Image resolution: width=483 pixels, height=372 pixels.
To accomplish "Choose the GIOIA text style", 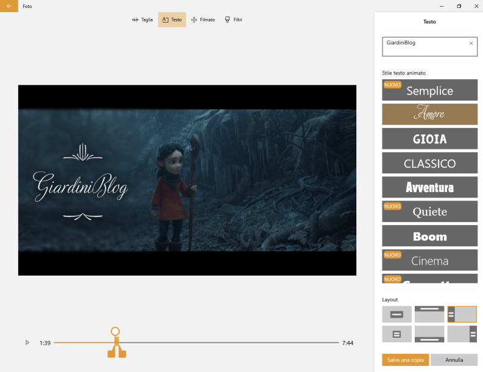I will click(430, 138).
